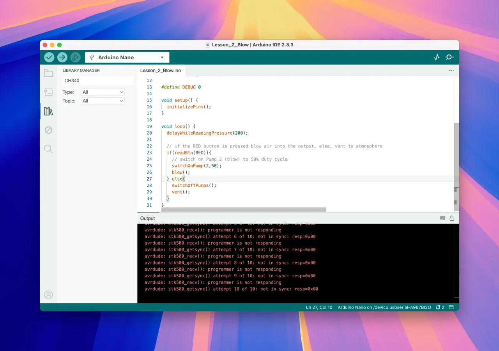Open the Arduino Nano board selector dropdown
Image resolution: width=499 pixels, height=351 pixels.
click(x=127, y=57)
